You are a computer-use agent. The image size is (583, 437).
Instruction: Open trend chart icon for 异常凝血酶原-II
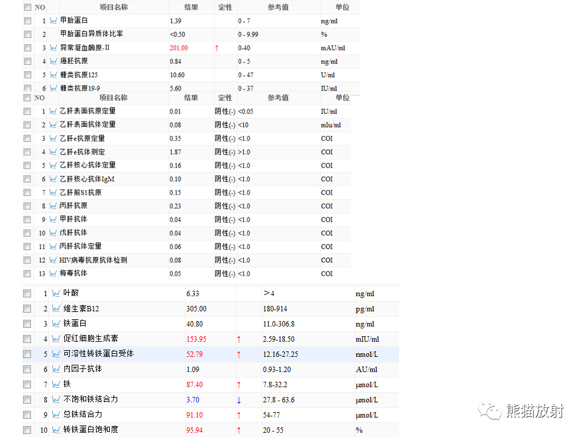53,47
